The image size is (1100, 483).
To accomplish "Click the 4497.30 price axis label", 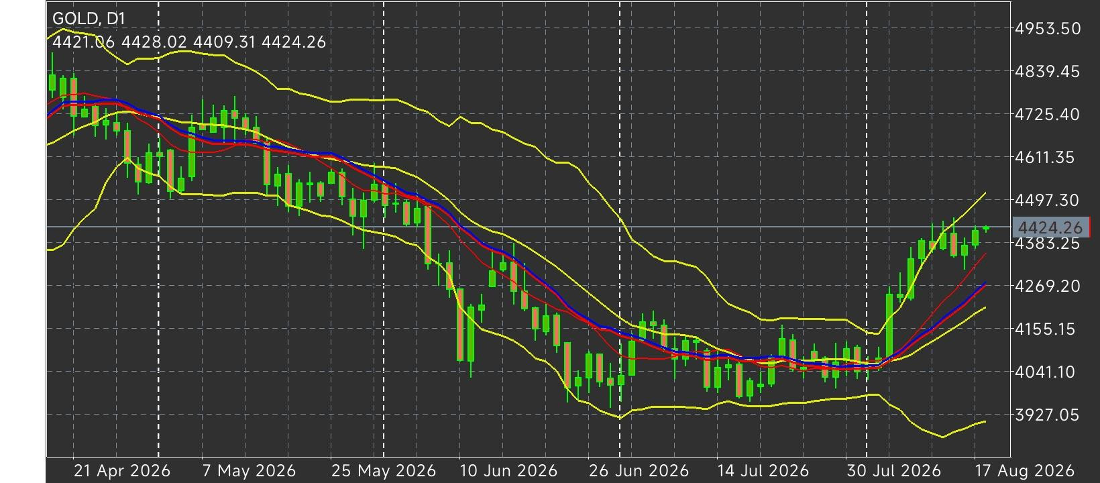I will [1048, 201].
